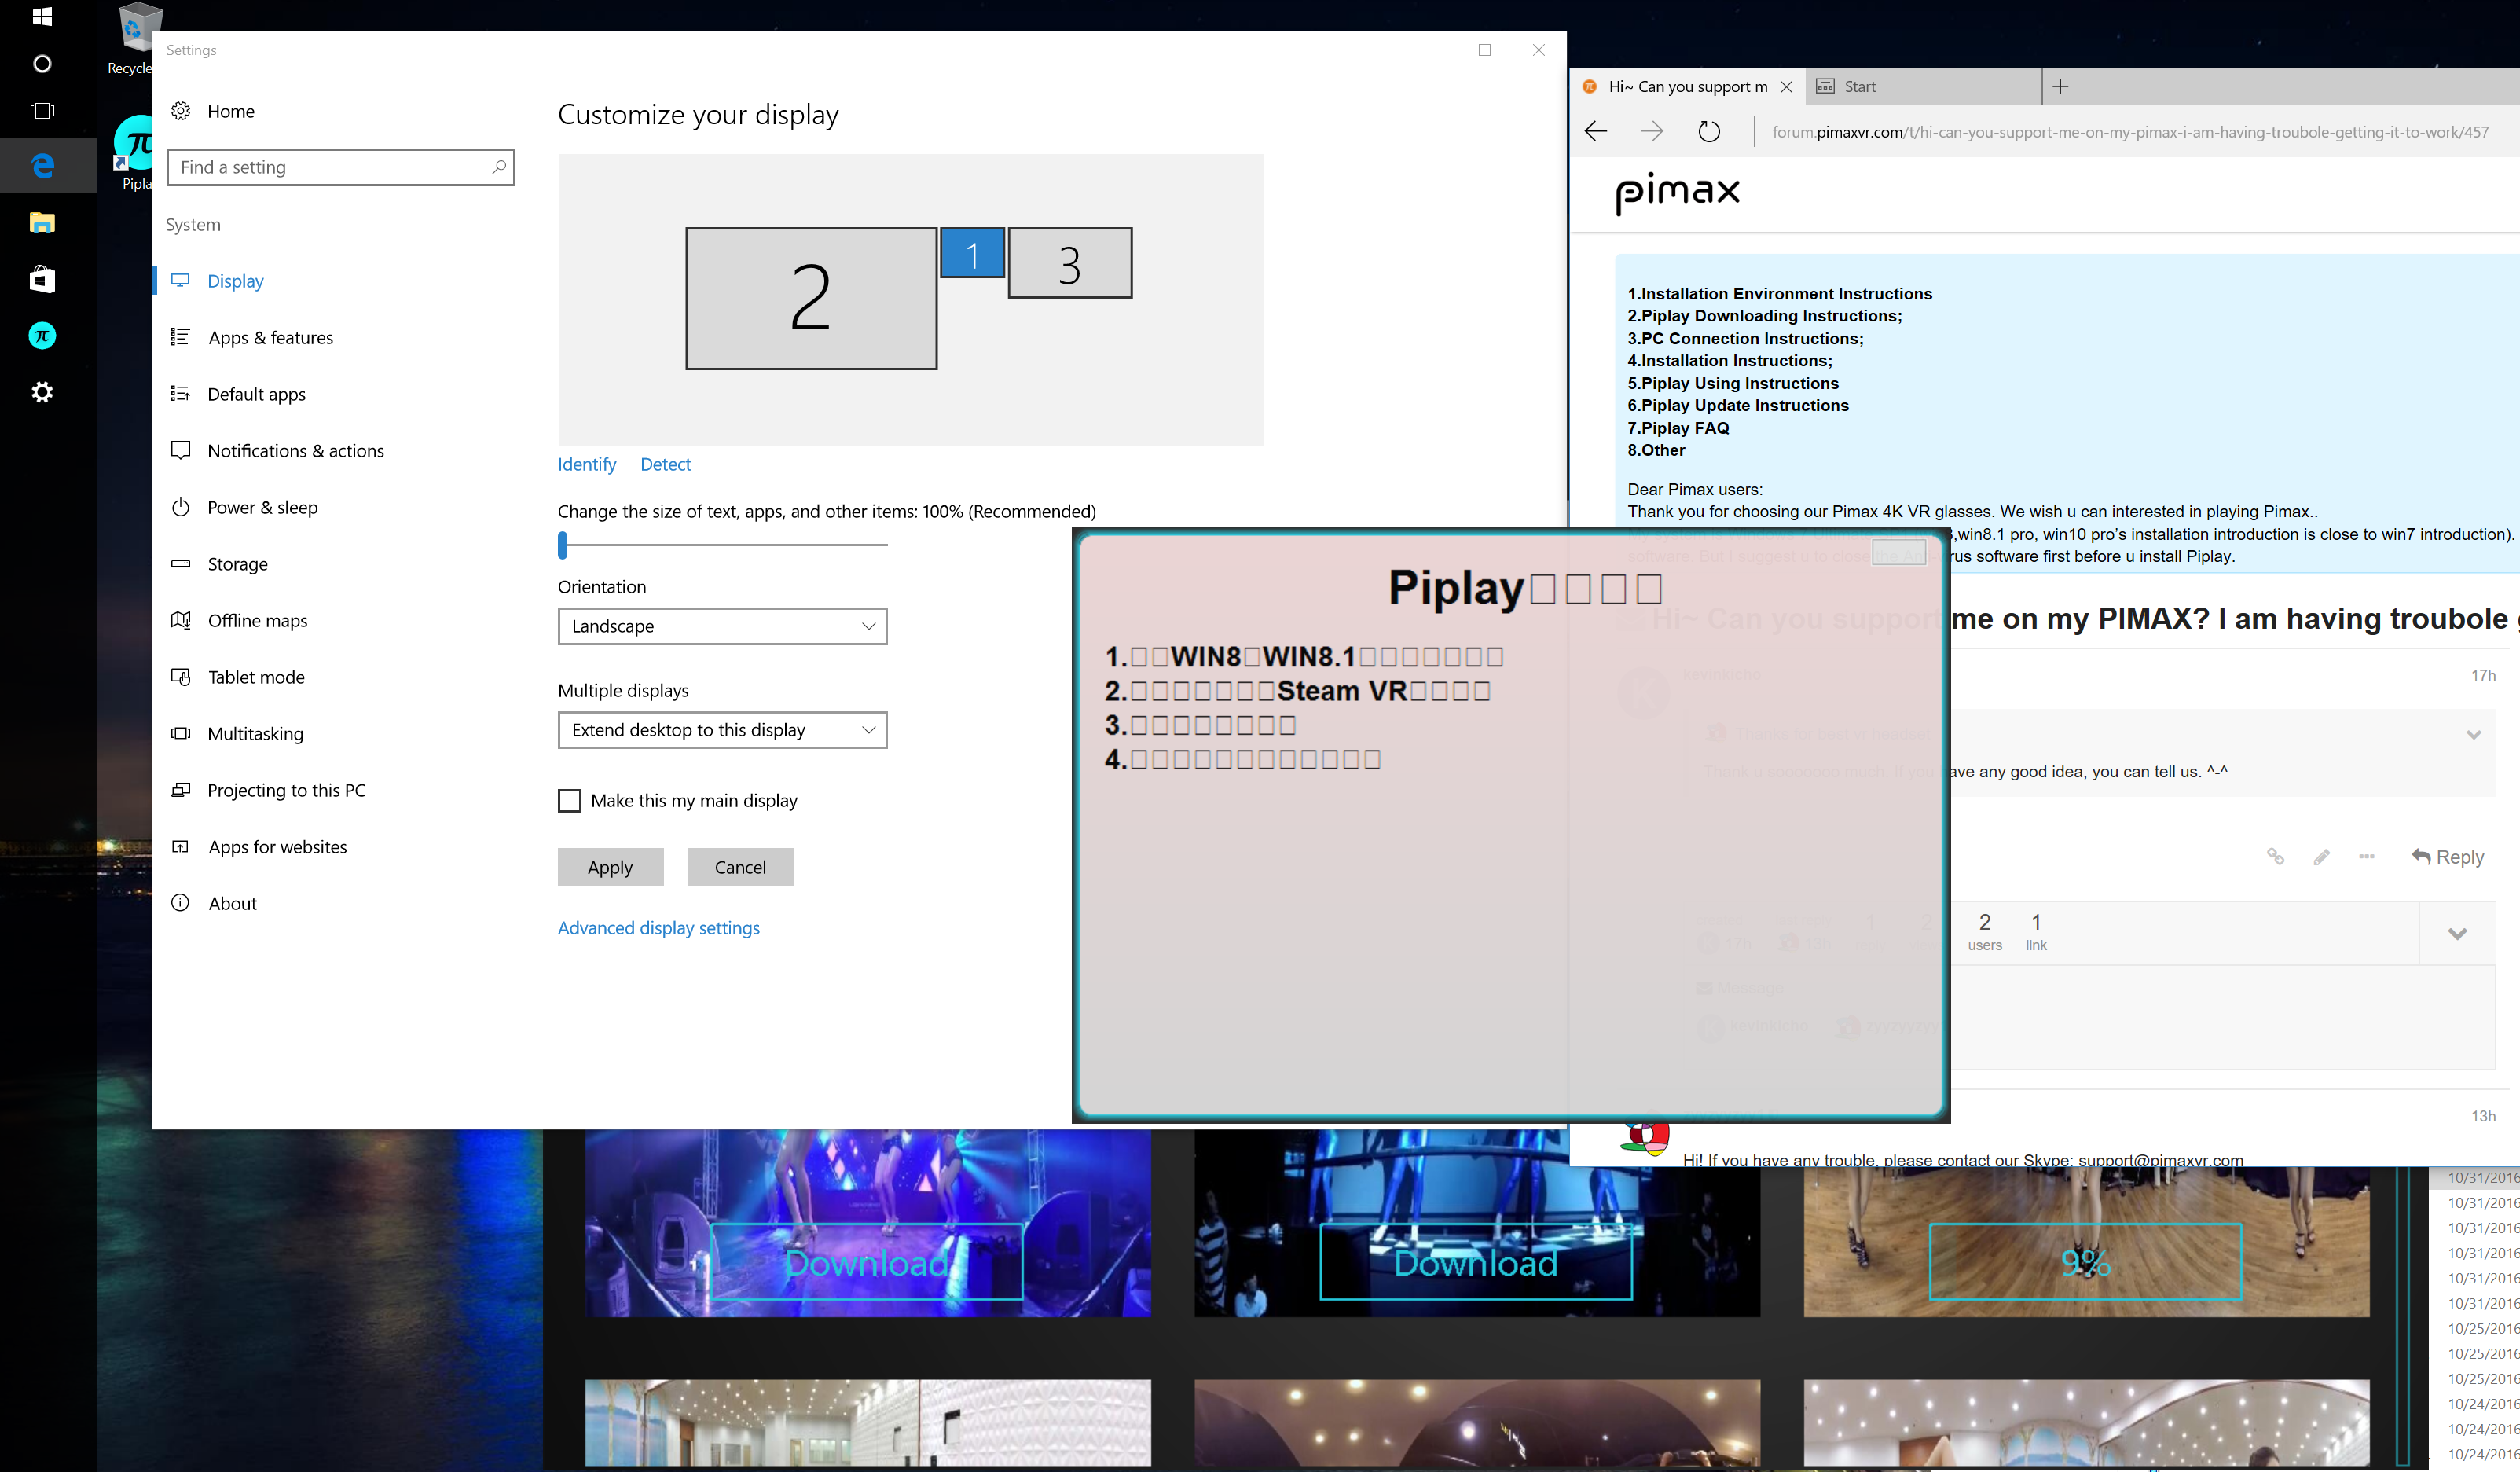Screen dimensions: 2520x1472
Task: Close the 'Hi~ Can you support m' tab
Action: point(1786,87)
